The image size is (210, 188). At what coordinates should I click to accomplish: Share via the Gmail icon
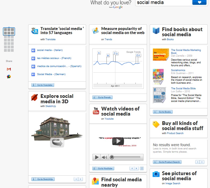pyautogui.click(x=9, y=69)
